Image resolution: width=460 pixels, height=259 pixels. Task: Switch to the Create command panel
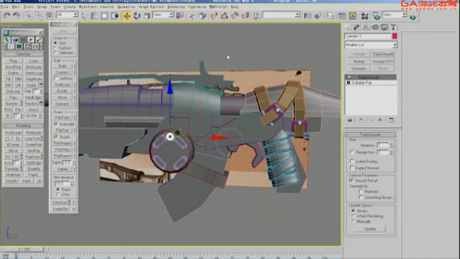(348, 27)
